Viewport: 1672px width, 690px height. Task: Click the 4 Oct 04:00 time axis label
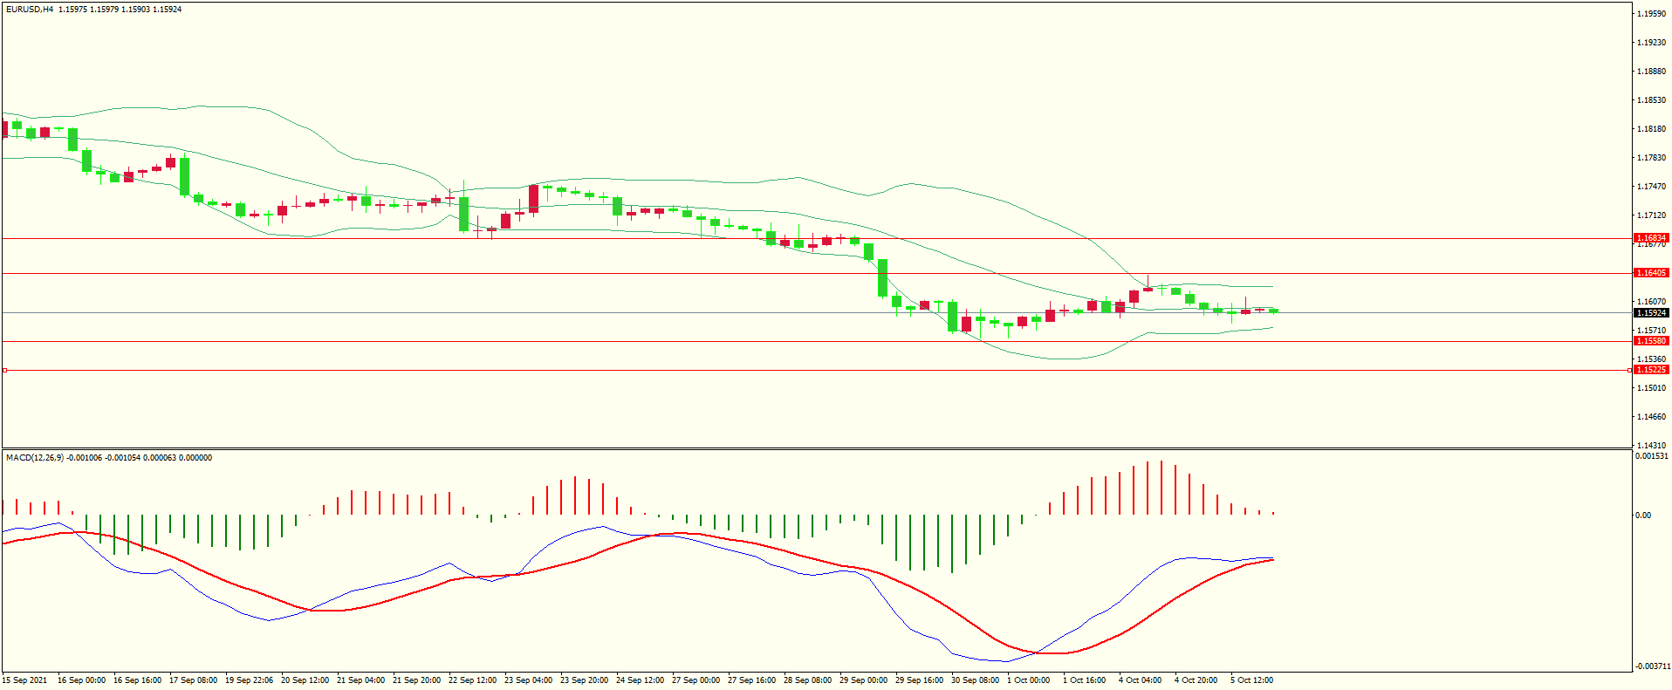pos(1140,680)
